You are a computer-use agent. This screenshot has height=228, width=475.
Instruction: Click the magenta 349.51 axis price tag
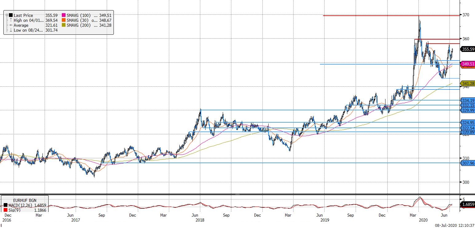467,64
